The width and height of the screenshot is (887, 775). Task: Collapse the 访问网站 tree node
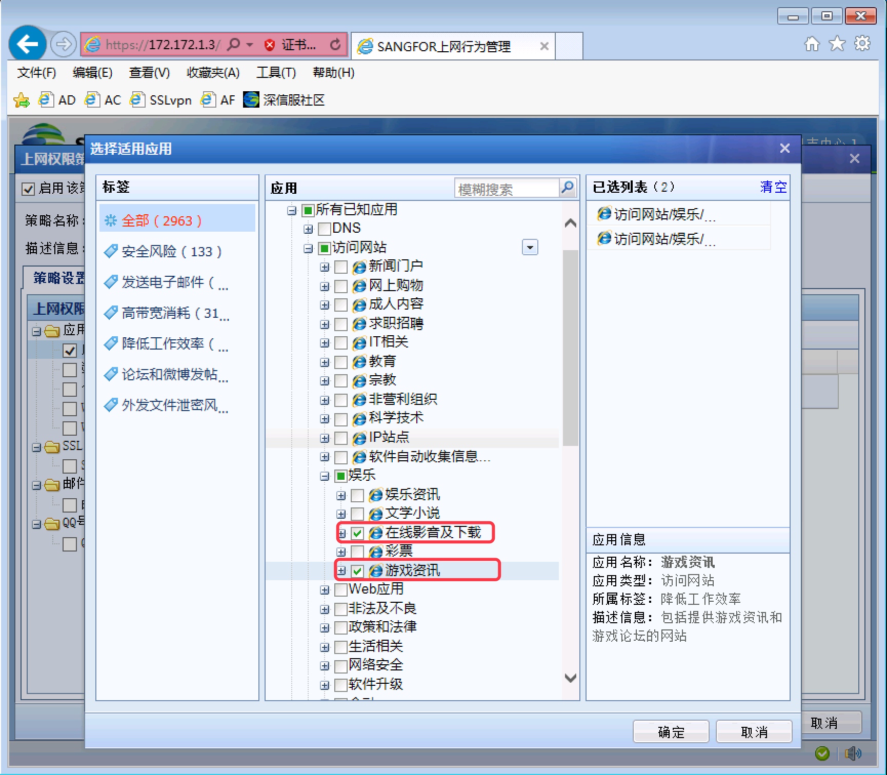click(x=308, y=249)
